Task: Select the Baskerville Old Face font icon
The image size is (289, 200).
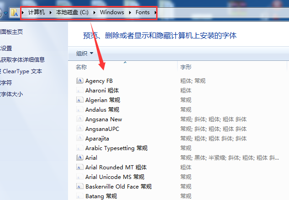Action: point(79,186)
